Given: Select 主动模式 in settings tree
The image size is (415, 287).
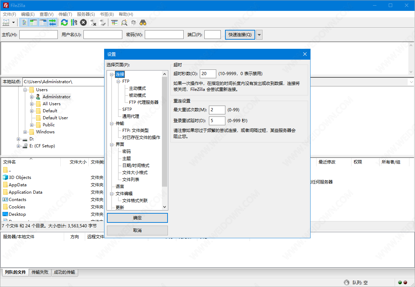Looking at the screenshot, I should (x=137, y=88).
